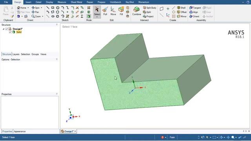Open the Prepare ribbon tab
This screenshot has width=251, height=141.
(102, 2)
